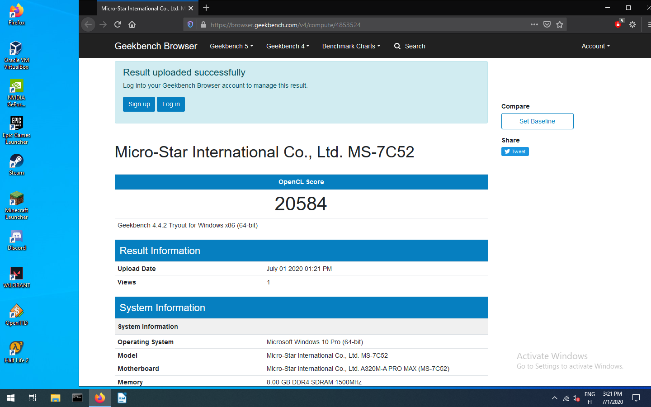Click the upload date July 01 2020 value

[299, 269]
